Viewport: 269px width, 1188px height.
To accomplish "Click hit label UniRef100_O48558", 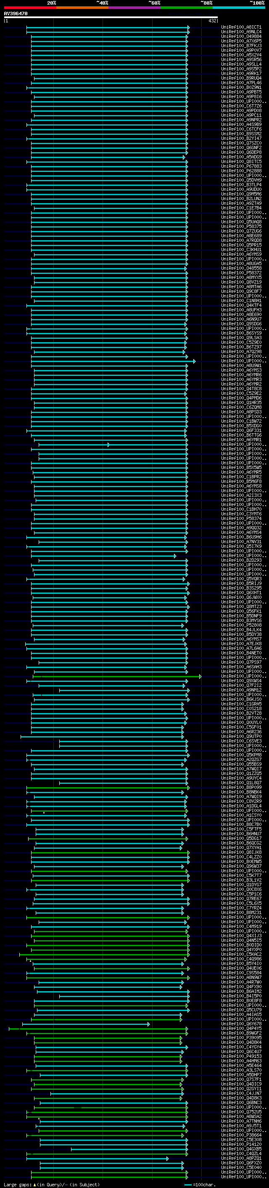I will tap(241, 268).
